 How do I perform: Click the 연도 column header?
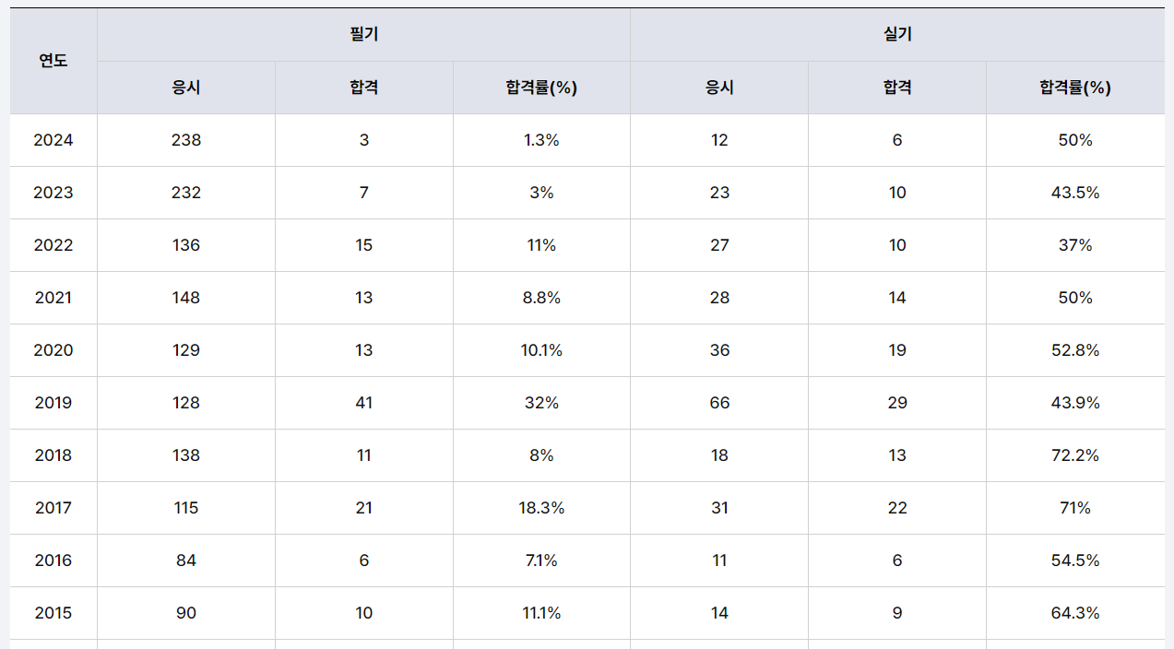(53, 61)
